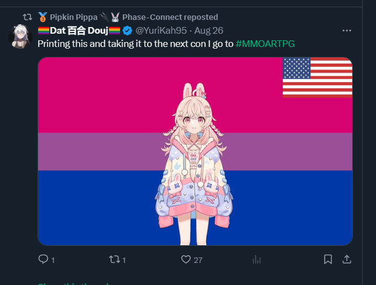Share the tweet via upload icon
The image size is (376, 285).
pos(347,260)
